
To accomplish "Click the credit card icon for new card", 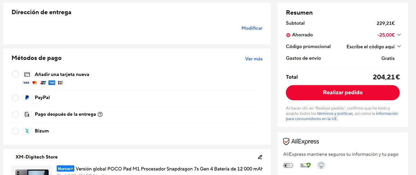I will (x=27, y=75).
